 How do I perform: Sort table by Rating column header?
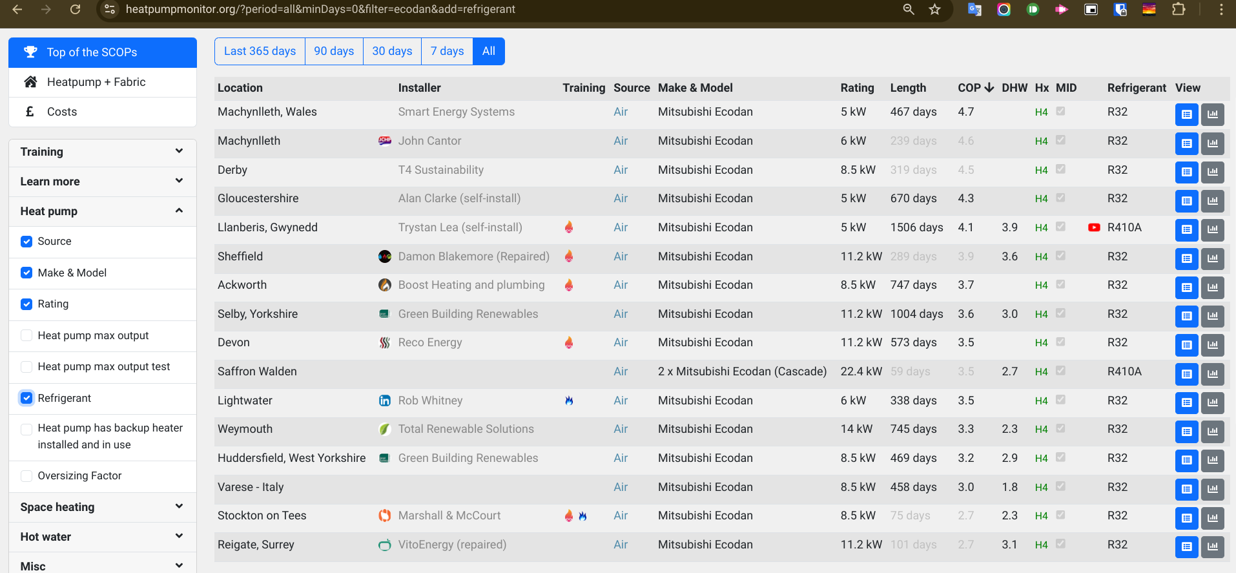tap(857, 88)
